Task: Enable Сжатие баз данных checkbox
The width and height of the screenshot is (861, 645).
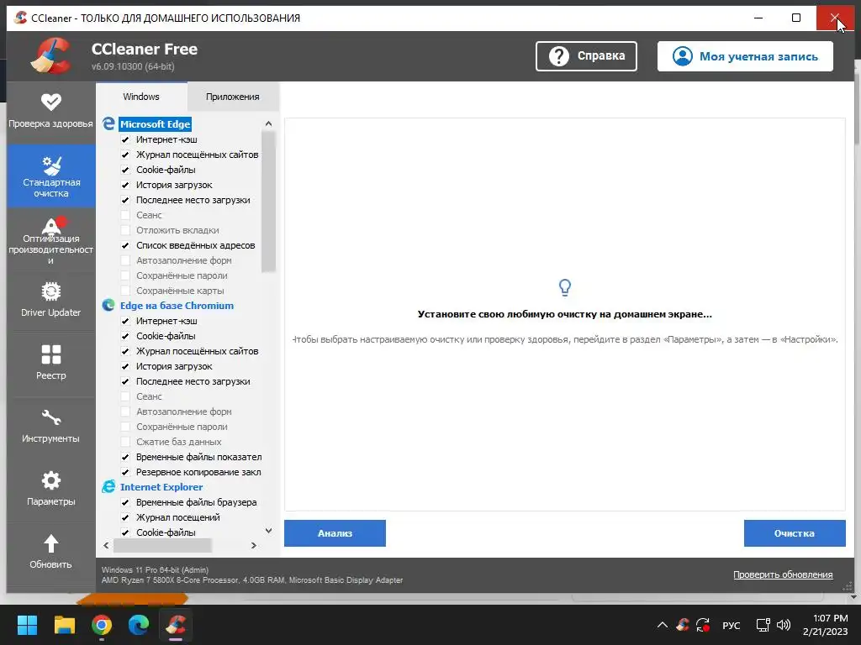Action: tap(125, 442)
